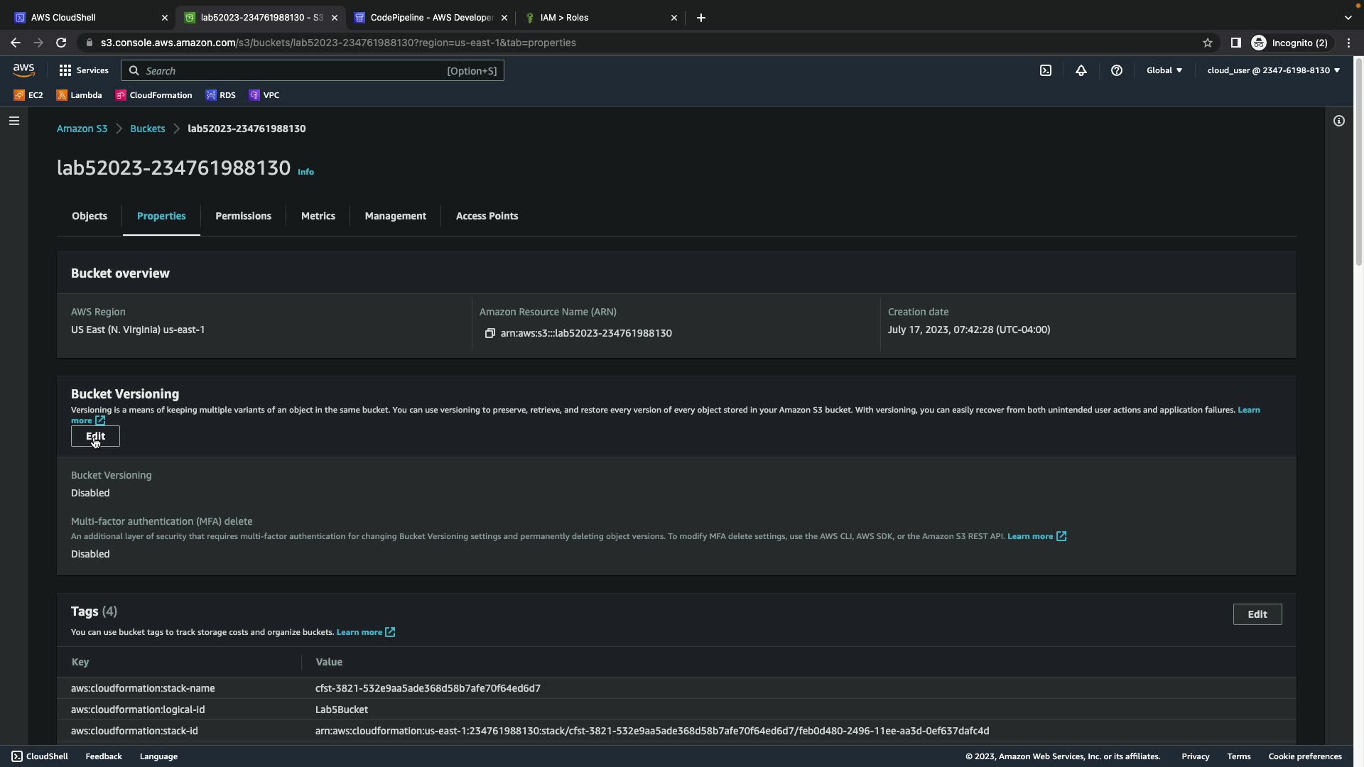
Task: Expand the Chrome tab search chevron
Action: click(x=1348, y=18)
